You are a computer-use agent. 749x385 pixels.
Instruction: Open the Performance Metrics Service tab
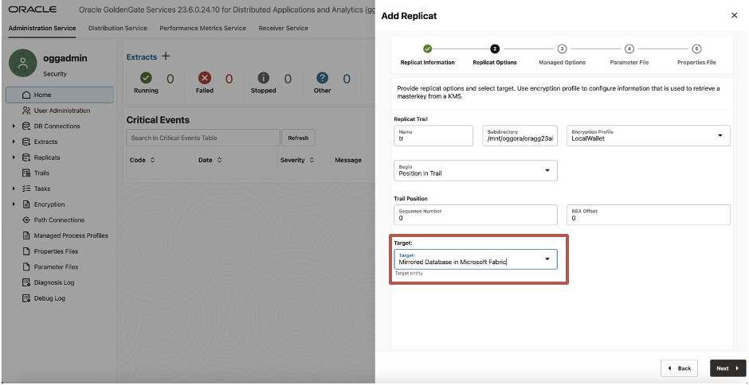(x=202, y=29)
